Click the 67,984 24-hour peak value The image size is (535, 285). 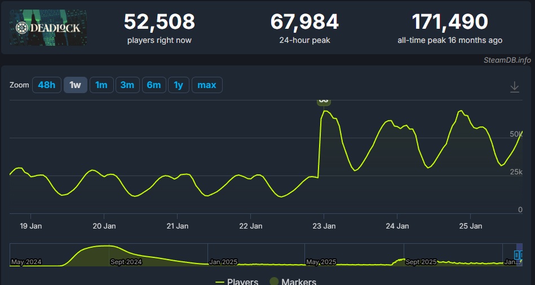click(x=304, y=21)
